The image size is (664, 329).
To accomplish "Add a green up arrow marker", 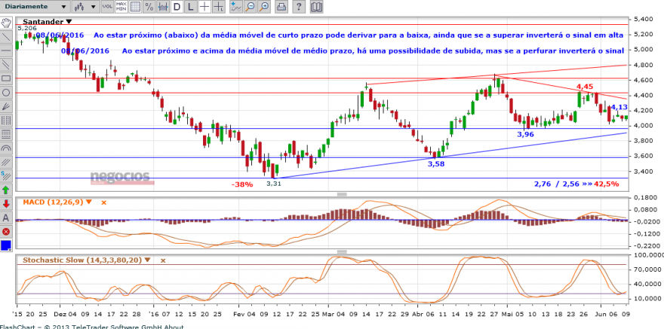I will coord(6,190).
